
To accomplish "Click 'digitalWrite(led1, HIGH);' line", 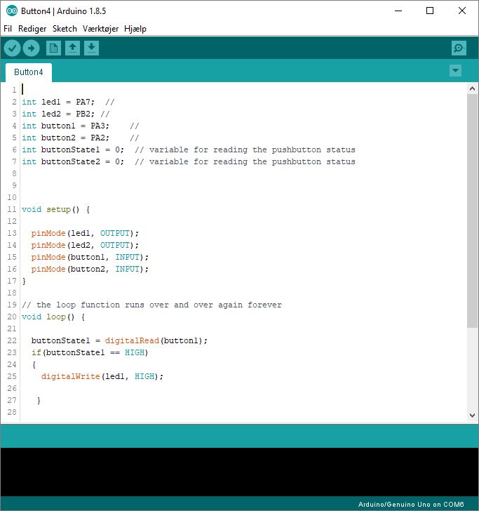I will (102, 376).
